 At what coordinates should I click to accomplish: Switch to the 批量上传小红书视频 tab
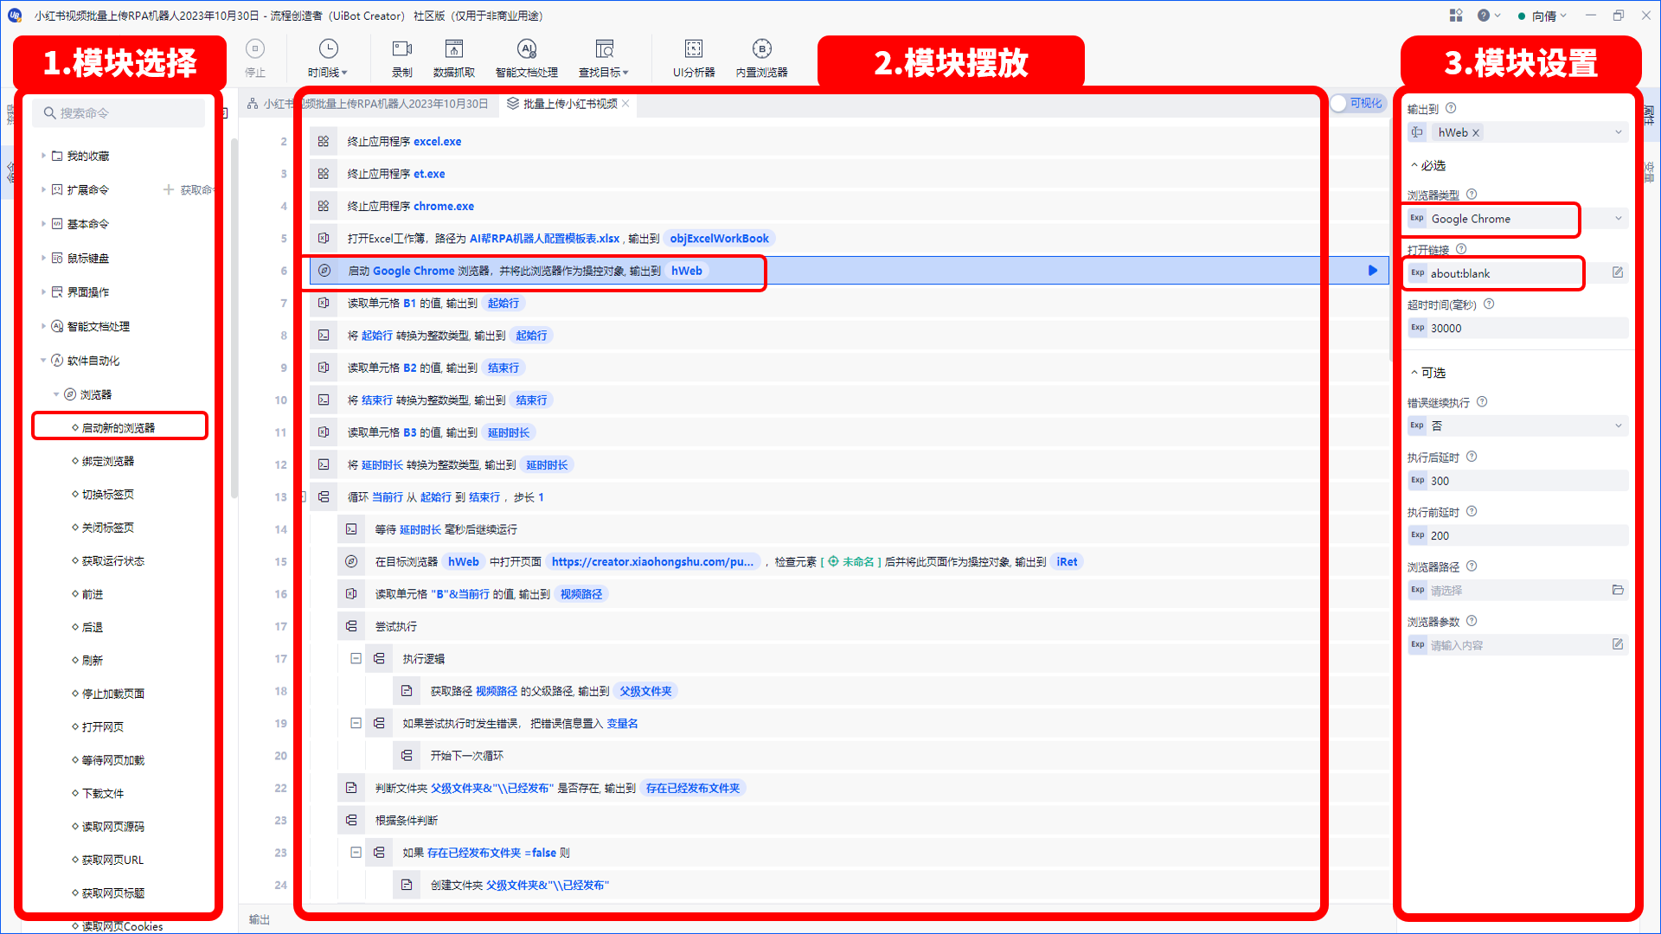(569, 104)
